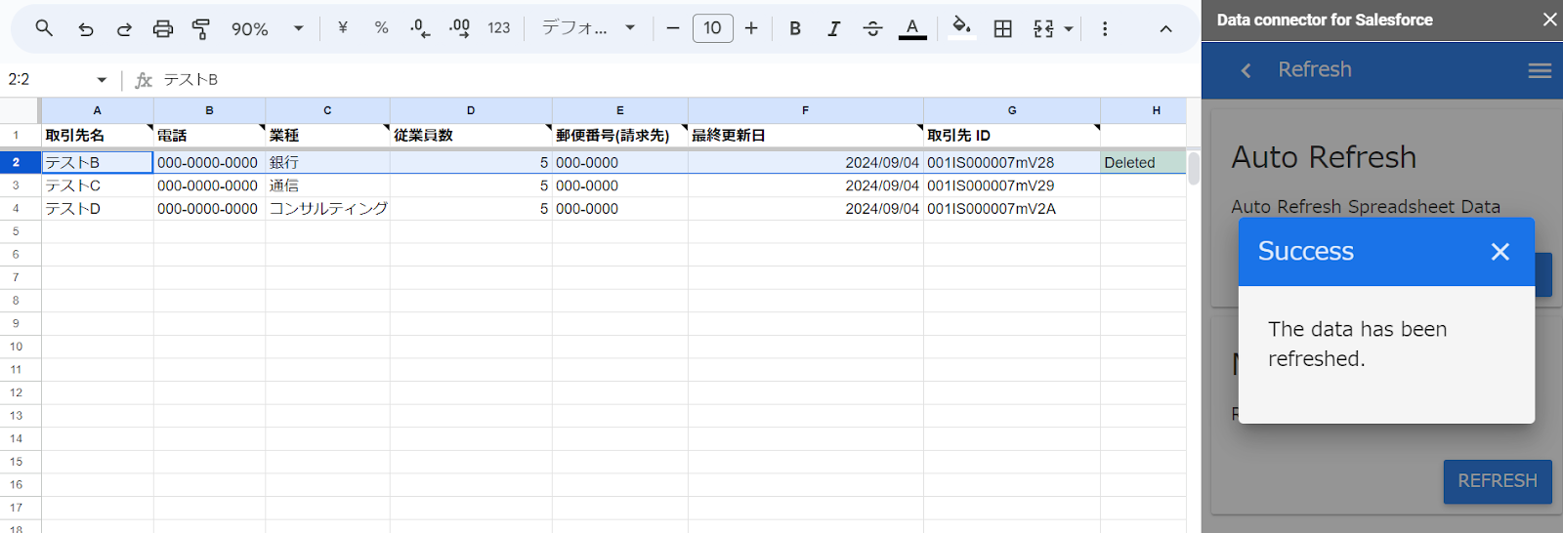The image size is (1563, 533).
Task: Click the 取引先 ID header cell
Action: coord(1012,136)
